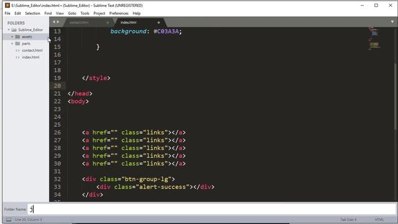Maximize the Sublime Text window
This screenshot has height=224, width=398.
(x=376, y=6)
